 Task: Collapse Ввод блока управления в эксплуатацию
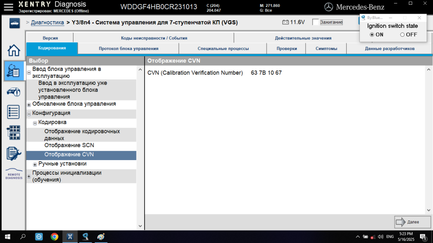pos(29,73)
